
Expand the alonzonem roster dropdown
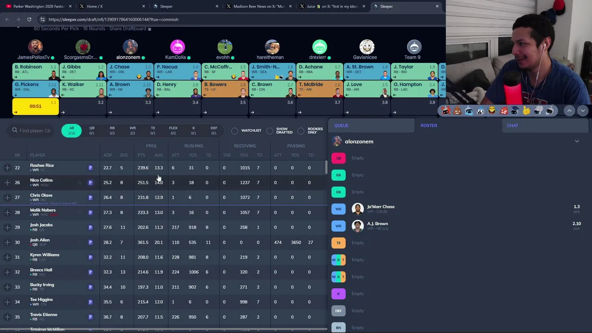click(x=577, y=142)
